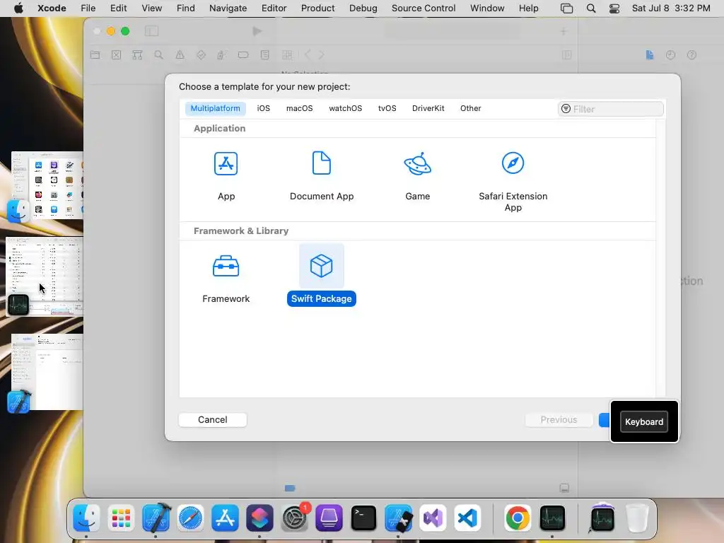Show the debug navigator icon
The height and width of the screenshot is (543, 724).
coord(221,55)
